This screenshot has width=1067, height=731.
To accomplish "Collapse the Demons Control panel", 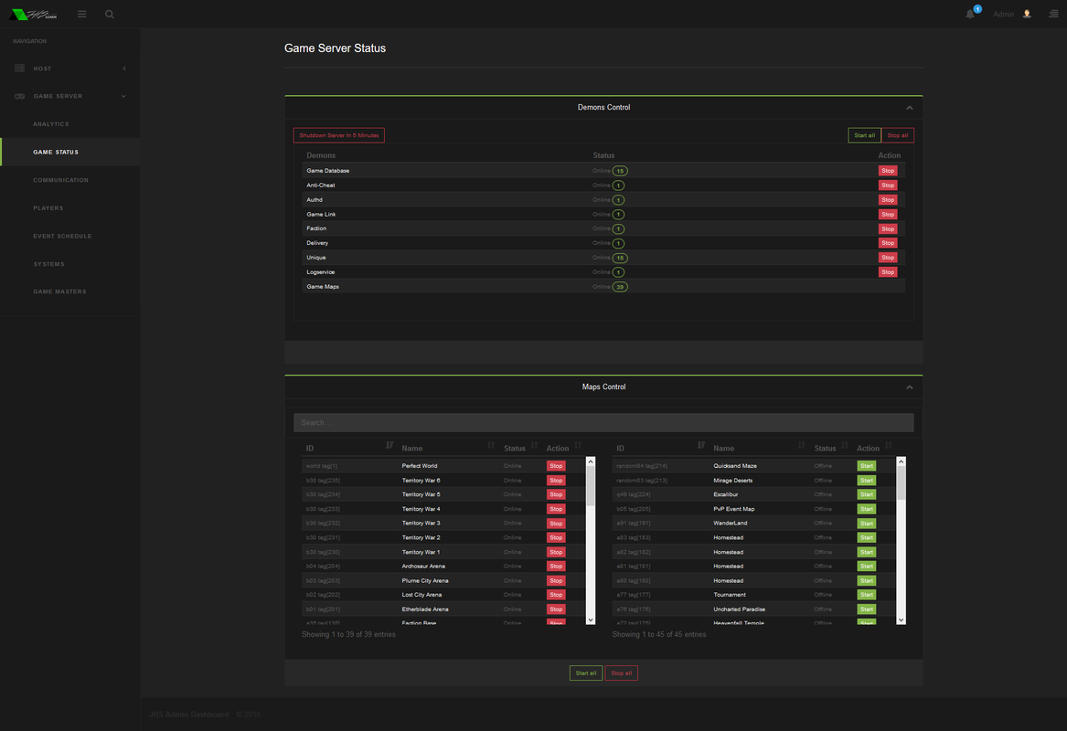I will 909,108.
